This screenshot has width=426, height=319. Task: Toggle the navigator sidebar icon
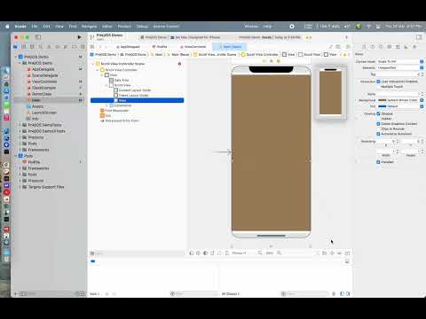[38, 37]
